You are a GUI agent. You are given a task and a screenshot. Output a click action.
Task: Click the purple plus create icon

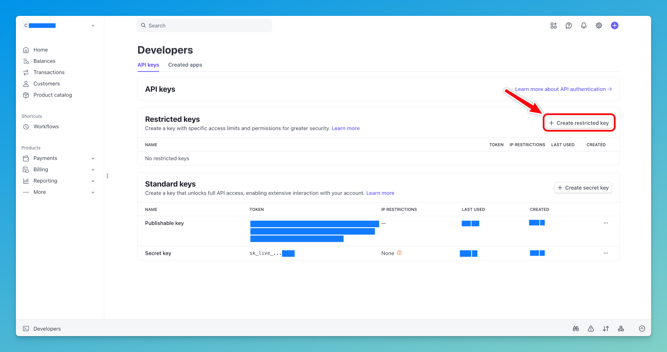[x=615, y=26]
